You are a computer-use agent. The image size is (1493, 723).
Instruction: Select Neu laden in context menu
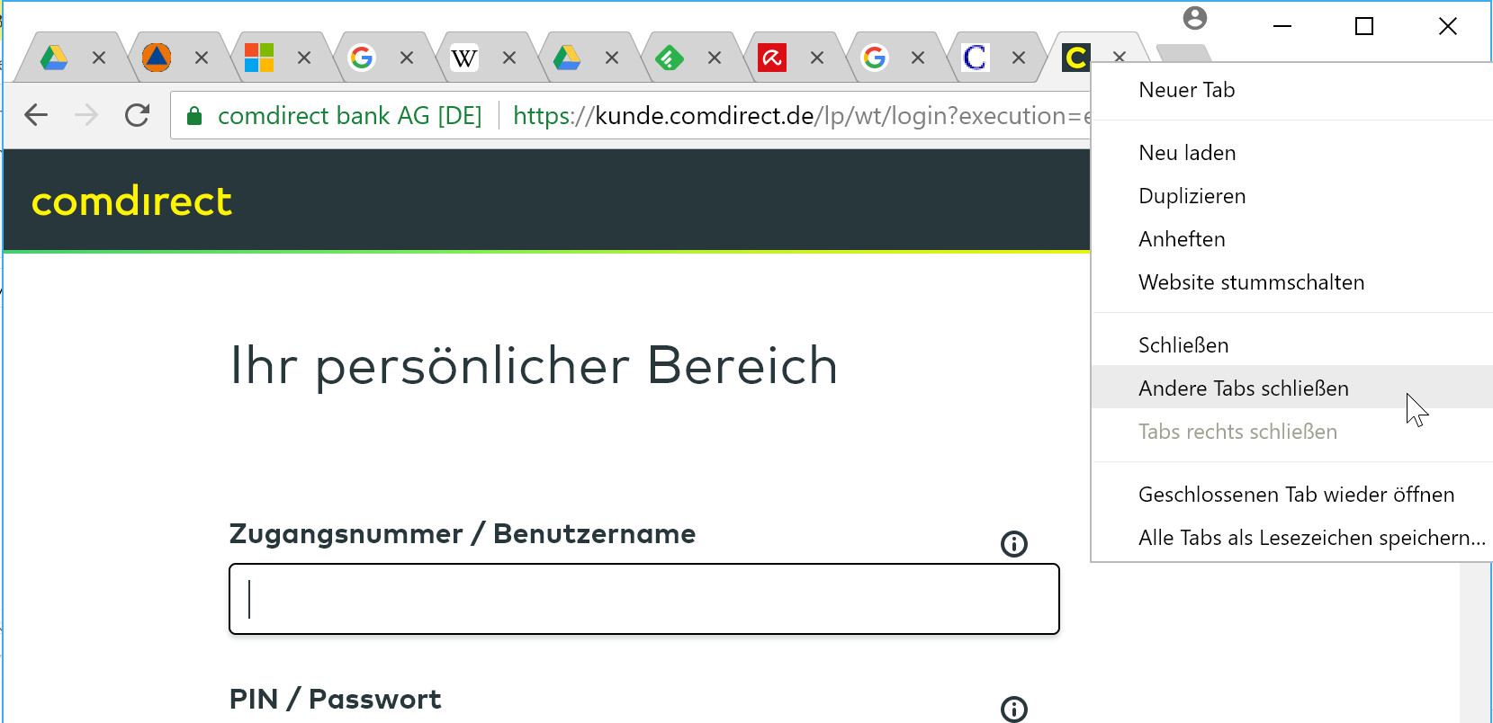coord(1292,153)
